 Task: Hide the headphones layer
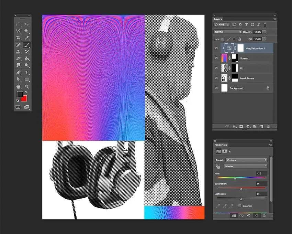coord(216,78)
